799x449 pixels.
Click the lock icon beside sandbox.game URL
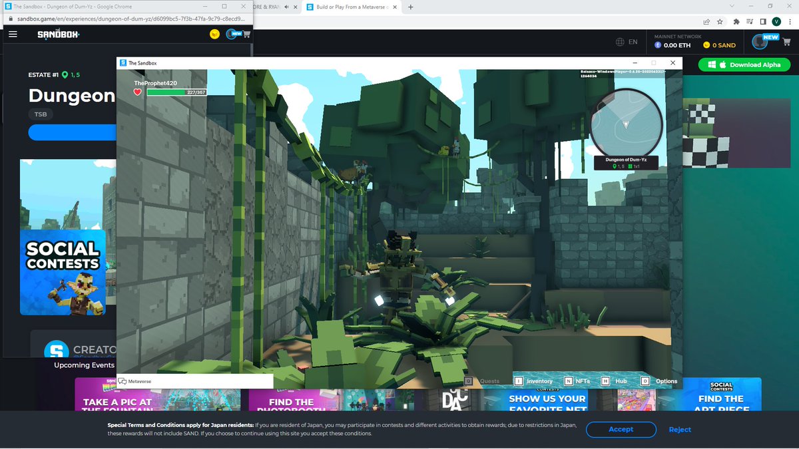tap(10, 19)
